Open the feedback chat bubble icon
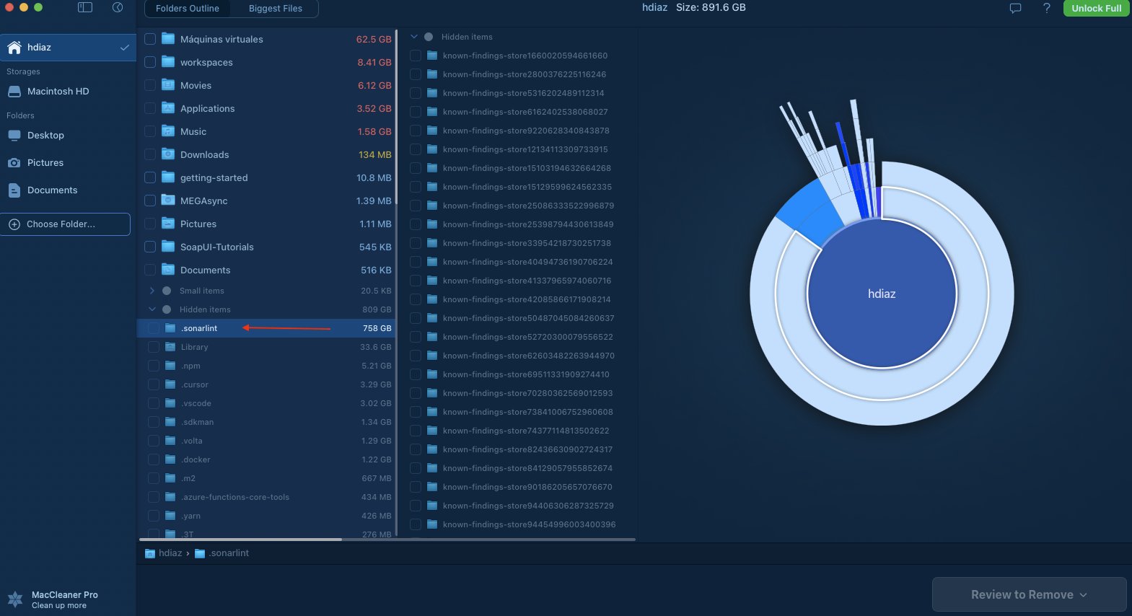1132x616 pixels. click(1015, 9)
